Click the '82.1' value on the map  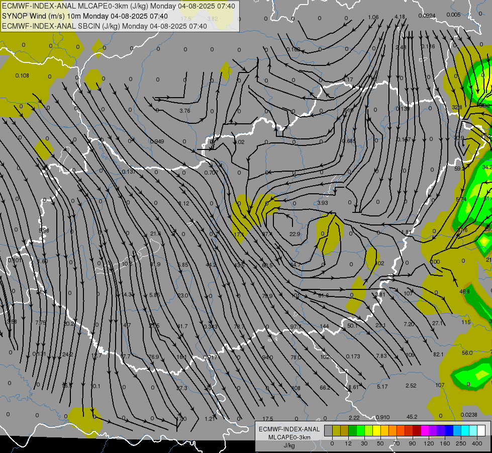(x=438, y=354)
